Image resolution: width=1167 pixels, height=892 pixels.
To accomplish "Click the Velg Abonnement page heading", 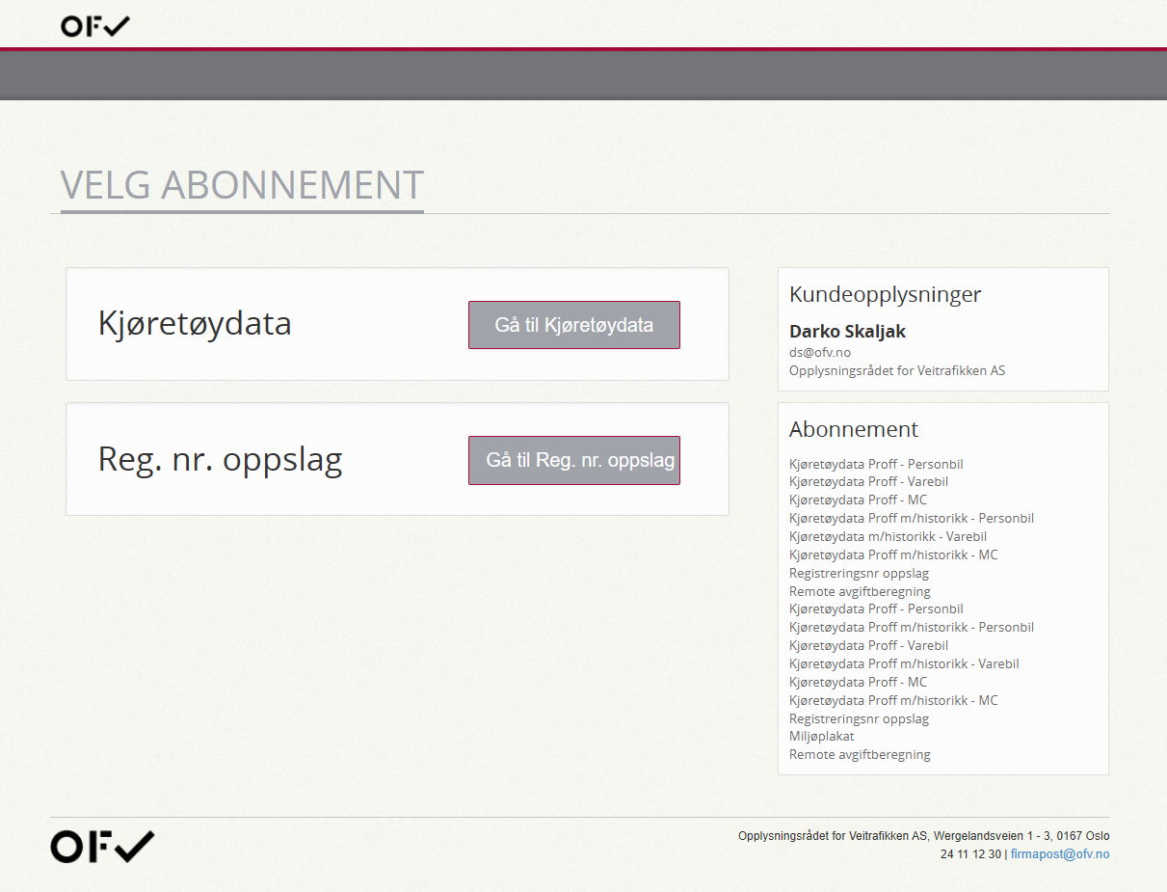I will (242, 184).
